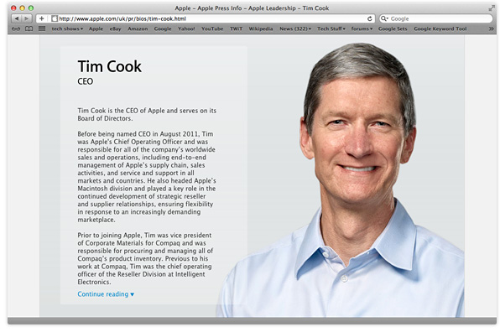Click the paragraph starting "Before being named CEO"
The image size is (500, 332).
pos(147,177)
